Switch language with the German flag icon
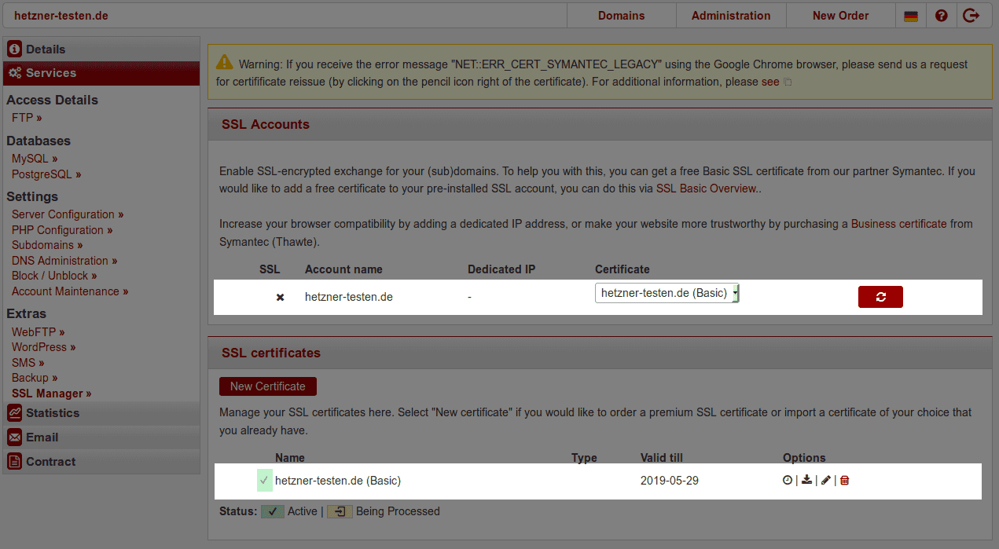 [x=910, y=15]
